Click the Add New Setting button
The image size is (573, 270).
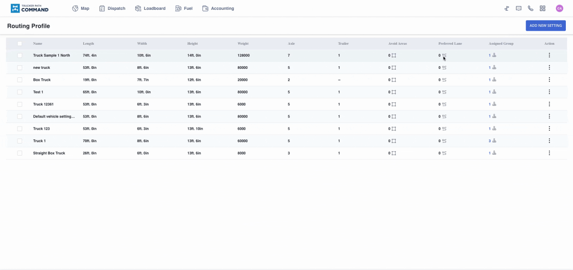click(545, 25)
